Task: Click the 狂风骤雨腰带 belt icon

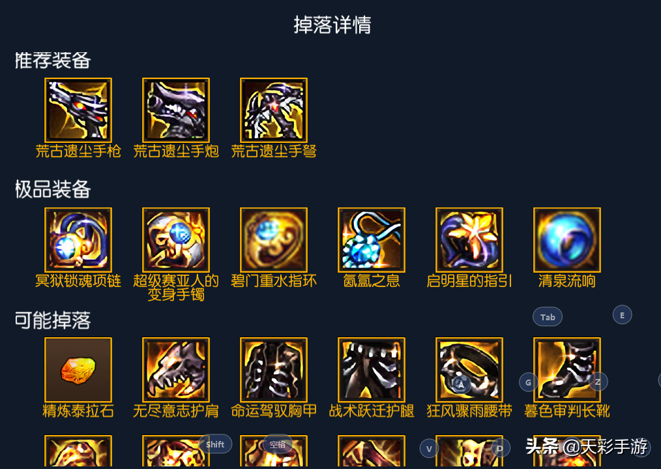Action: click(469, 370)
